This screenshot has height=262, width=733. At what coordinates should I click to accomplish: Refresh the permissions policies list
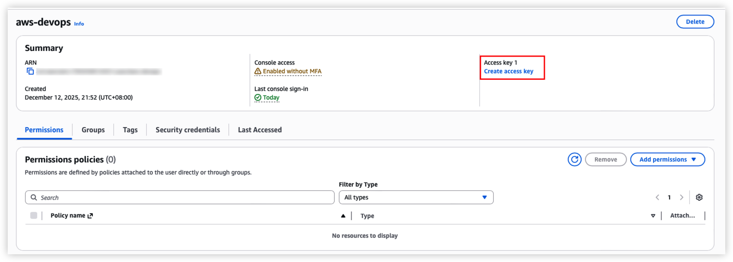tap(574, 159)
